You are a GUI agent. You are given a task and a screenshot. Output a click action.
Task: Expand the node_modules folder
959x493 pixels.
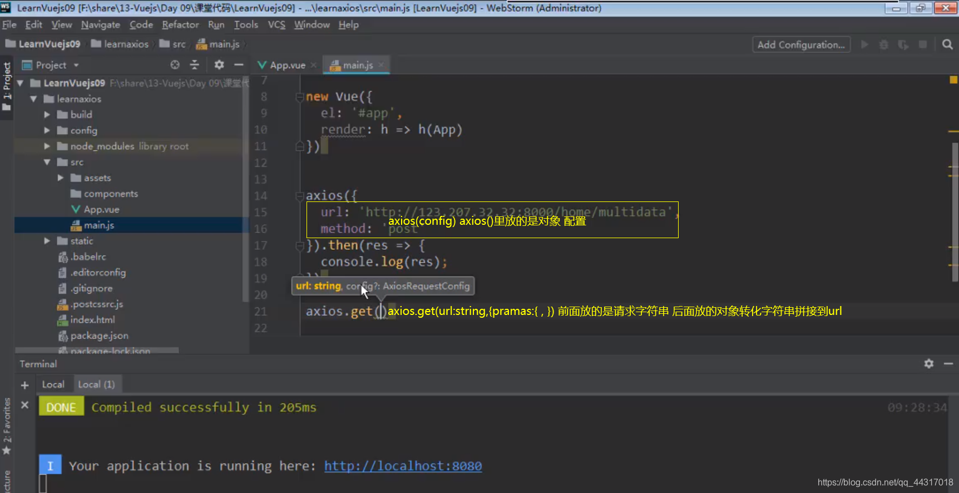click(47, 146)
